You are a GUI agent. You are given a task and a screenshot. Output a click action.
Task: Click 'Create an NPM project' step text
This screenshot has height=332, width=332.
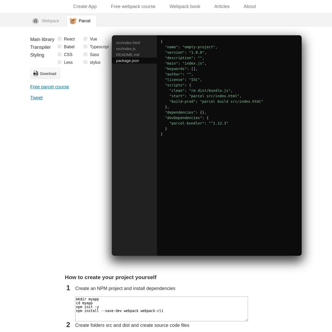(x=125, y=289)
